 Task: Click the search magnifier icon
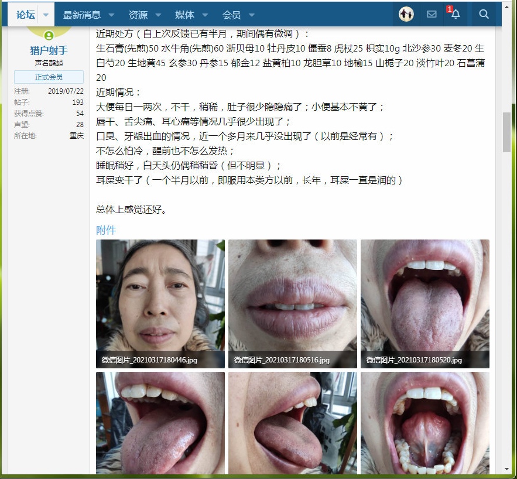(484, 15)
